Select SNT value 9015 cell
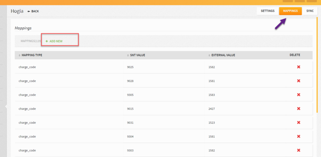The height and width of the screenshot is (157, 321). 130,109
